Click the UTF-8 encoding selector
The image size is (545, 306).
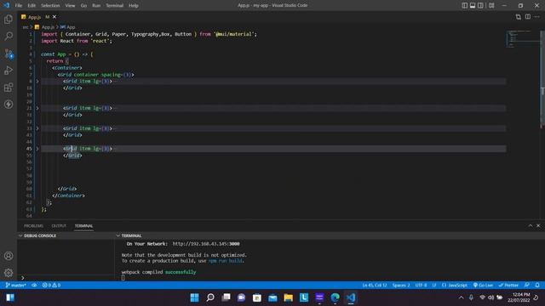421,286
